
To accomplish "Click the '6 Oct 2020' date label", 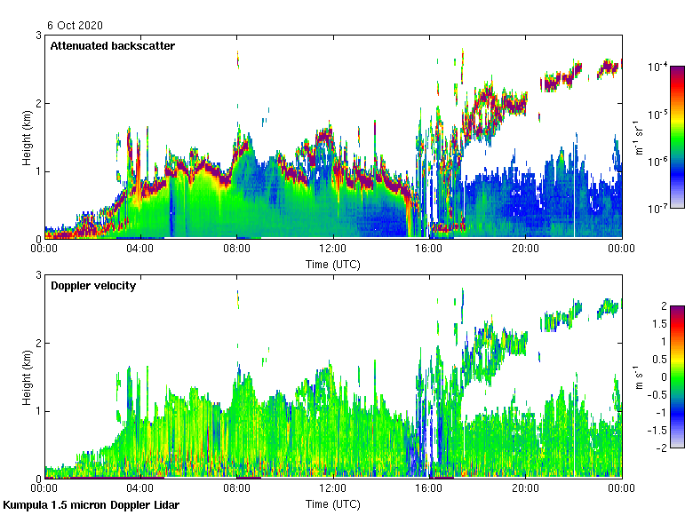I will point(77,26).
